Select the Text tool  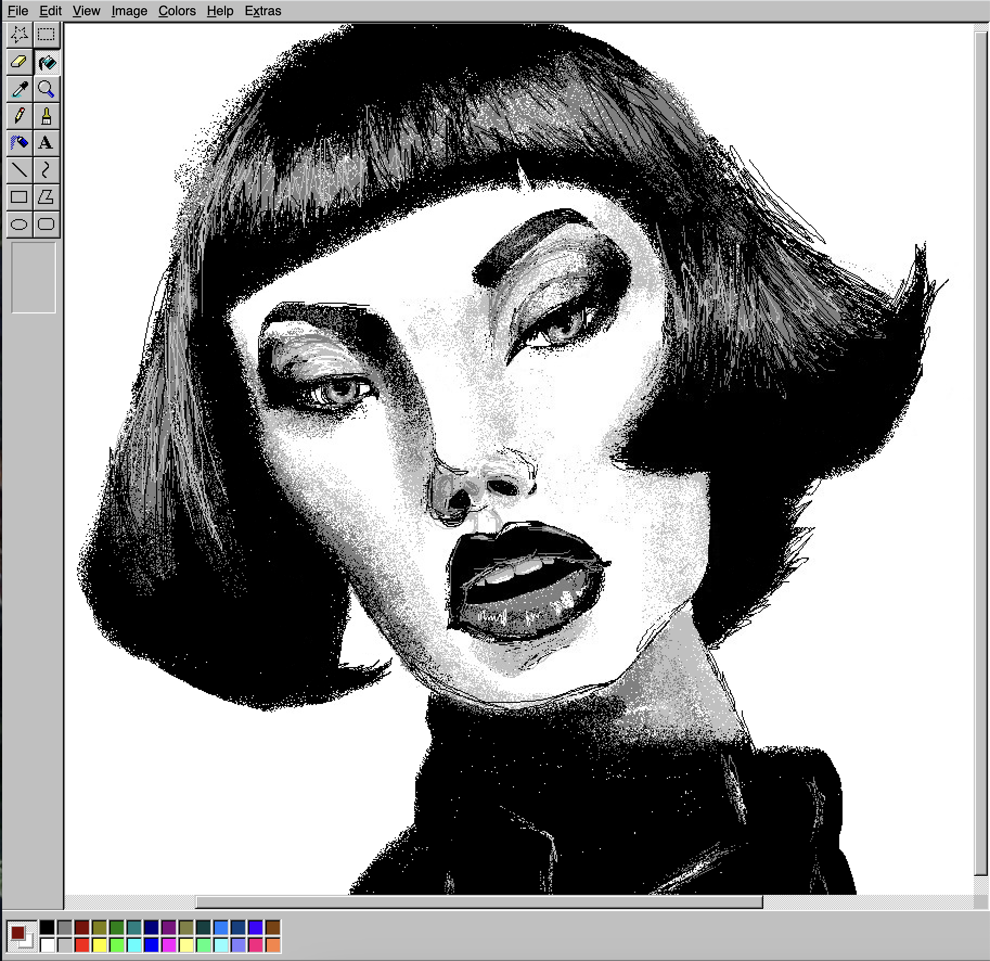click(47, 143)
